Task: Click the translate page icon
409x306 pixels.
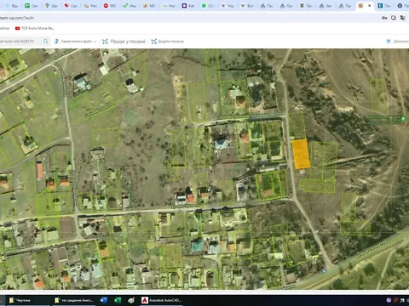Action: click(x=402, y=18)
